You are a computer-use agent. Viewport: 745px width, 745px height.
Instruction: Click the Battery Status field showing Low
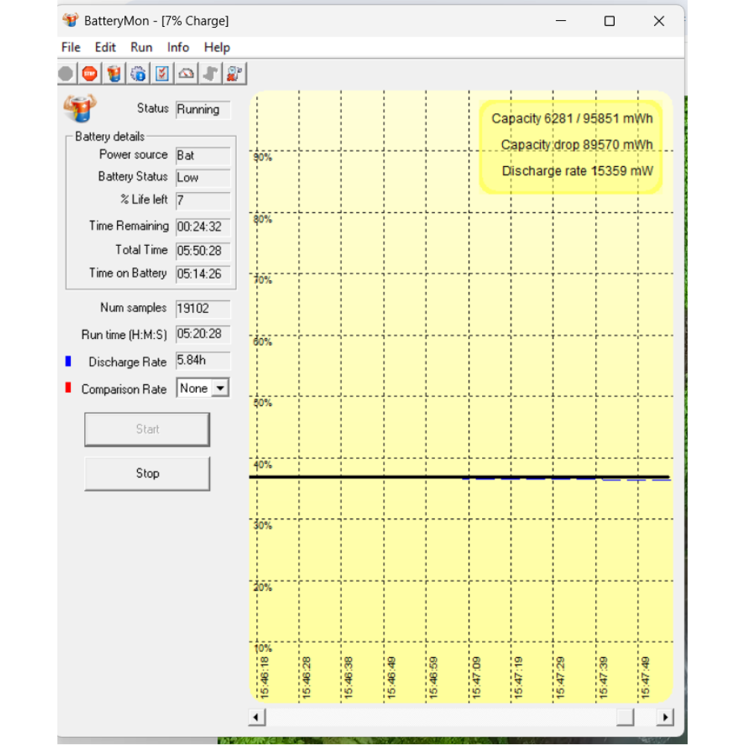coord(203,178)
